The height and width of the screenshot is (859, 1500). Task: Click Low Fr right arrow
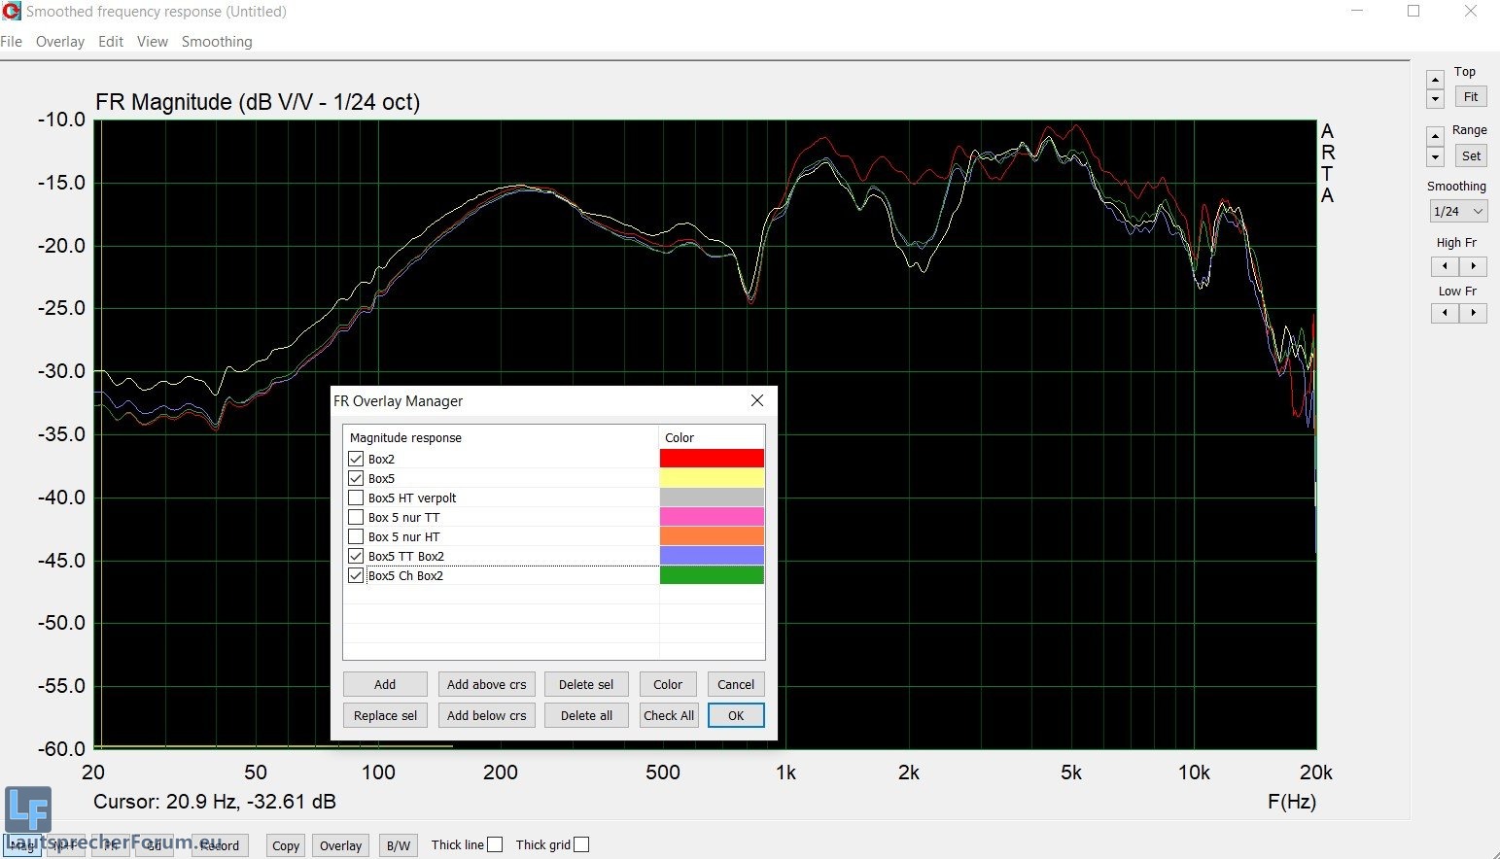tap(1474, 313)
